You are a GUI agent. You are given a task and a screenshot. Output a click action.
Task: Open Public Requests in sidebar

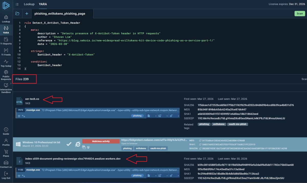[6, 75]
